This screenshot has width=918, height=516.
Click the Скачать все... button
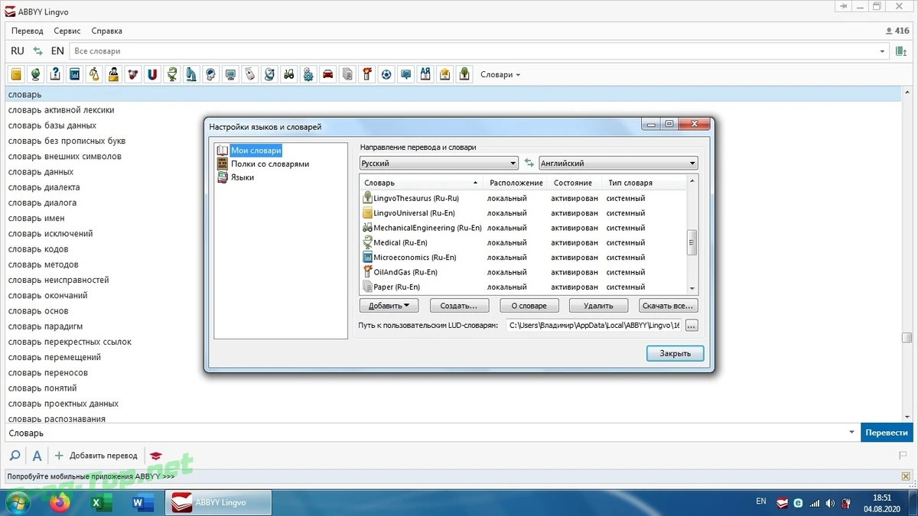[668, 306]
